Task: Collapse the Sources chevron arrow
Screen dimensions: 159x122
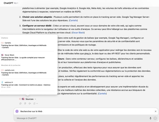Action: pos(35,99)
